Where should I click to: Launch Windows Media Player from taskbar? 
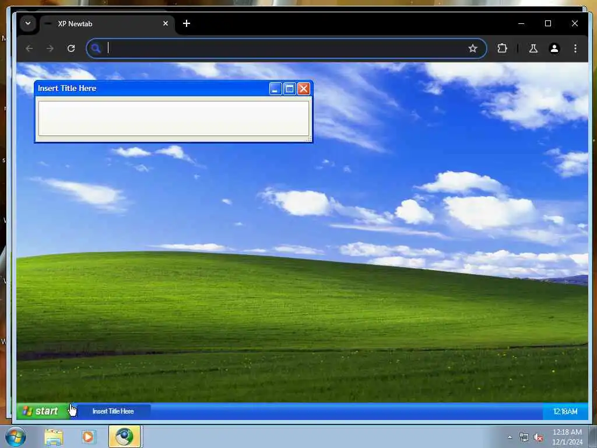click(x=89, y=437)
